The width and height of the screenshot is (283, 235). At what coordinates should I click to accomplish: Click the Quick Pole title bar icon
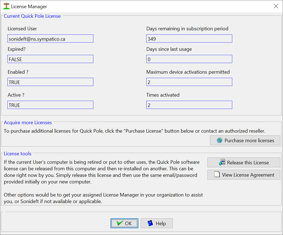coord(7,6)
